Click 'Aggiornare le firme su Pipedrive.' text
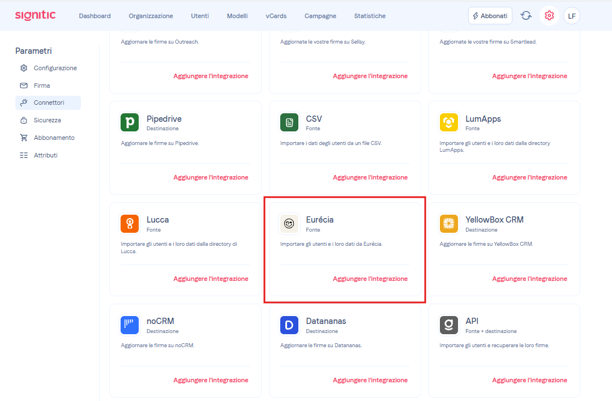612x401 pixels. coord(160,143)
